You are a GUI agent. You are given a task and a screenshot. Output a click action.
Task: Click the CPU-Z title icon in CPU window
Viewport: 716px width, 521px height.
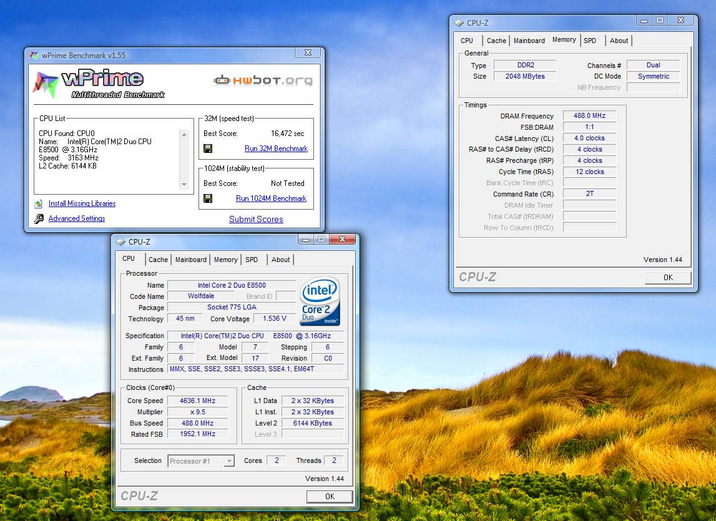point(120,241)
